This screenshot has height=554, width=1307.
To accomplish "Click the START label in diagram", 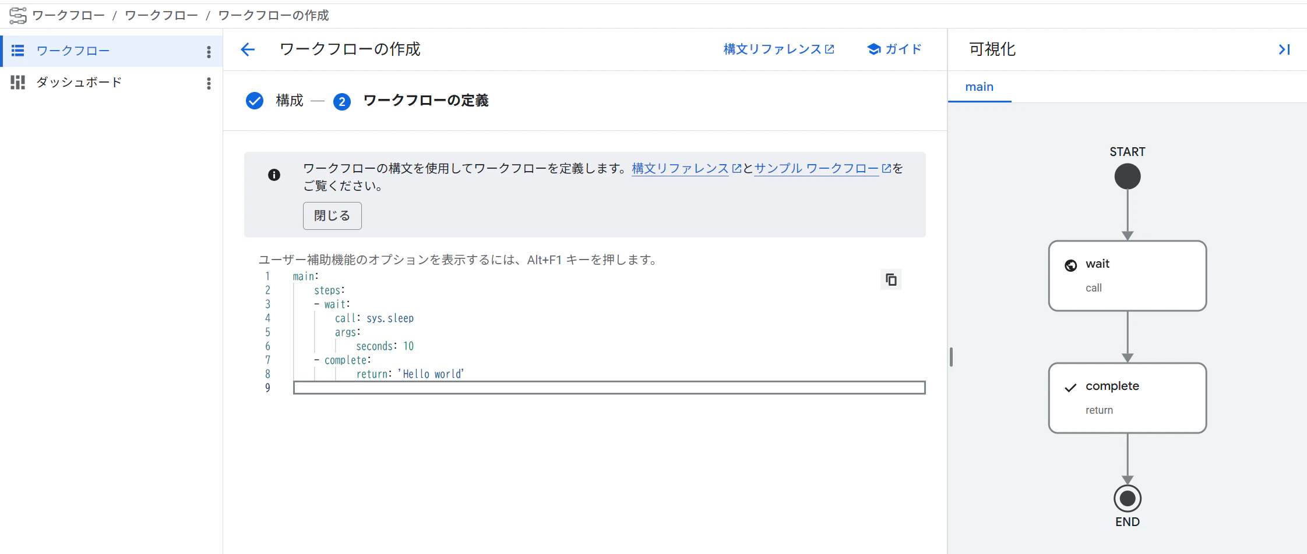I will (1128, 152).
